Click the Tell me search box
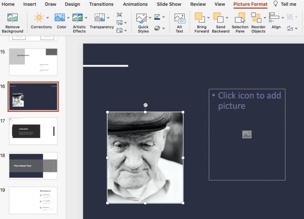 288,4
